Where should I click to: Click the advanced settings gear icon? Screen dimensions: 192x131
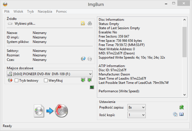click(175, 114)
